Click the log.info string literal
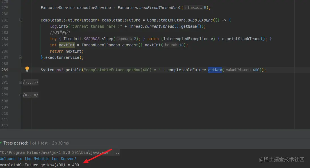 pos(96,27)
